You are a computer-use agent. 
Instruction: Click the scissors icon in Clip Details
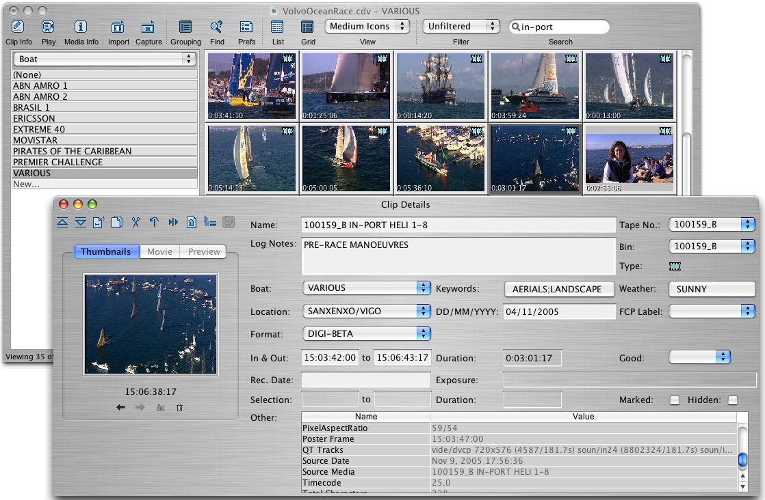coord(135,222)
